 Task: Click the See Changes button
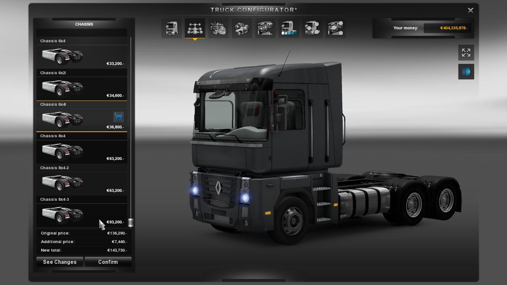pos(60,262)
